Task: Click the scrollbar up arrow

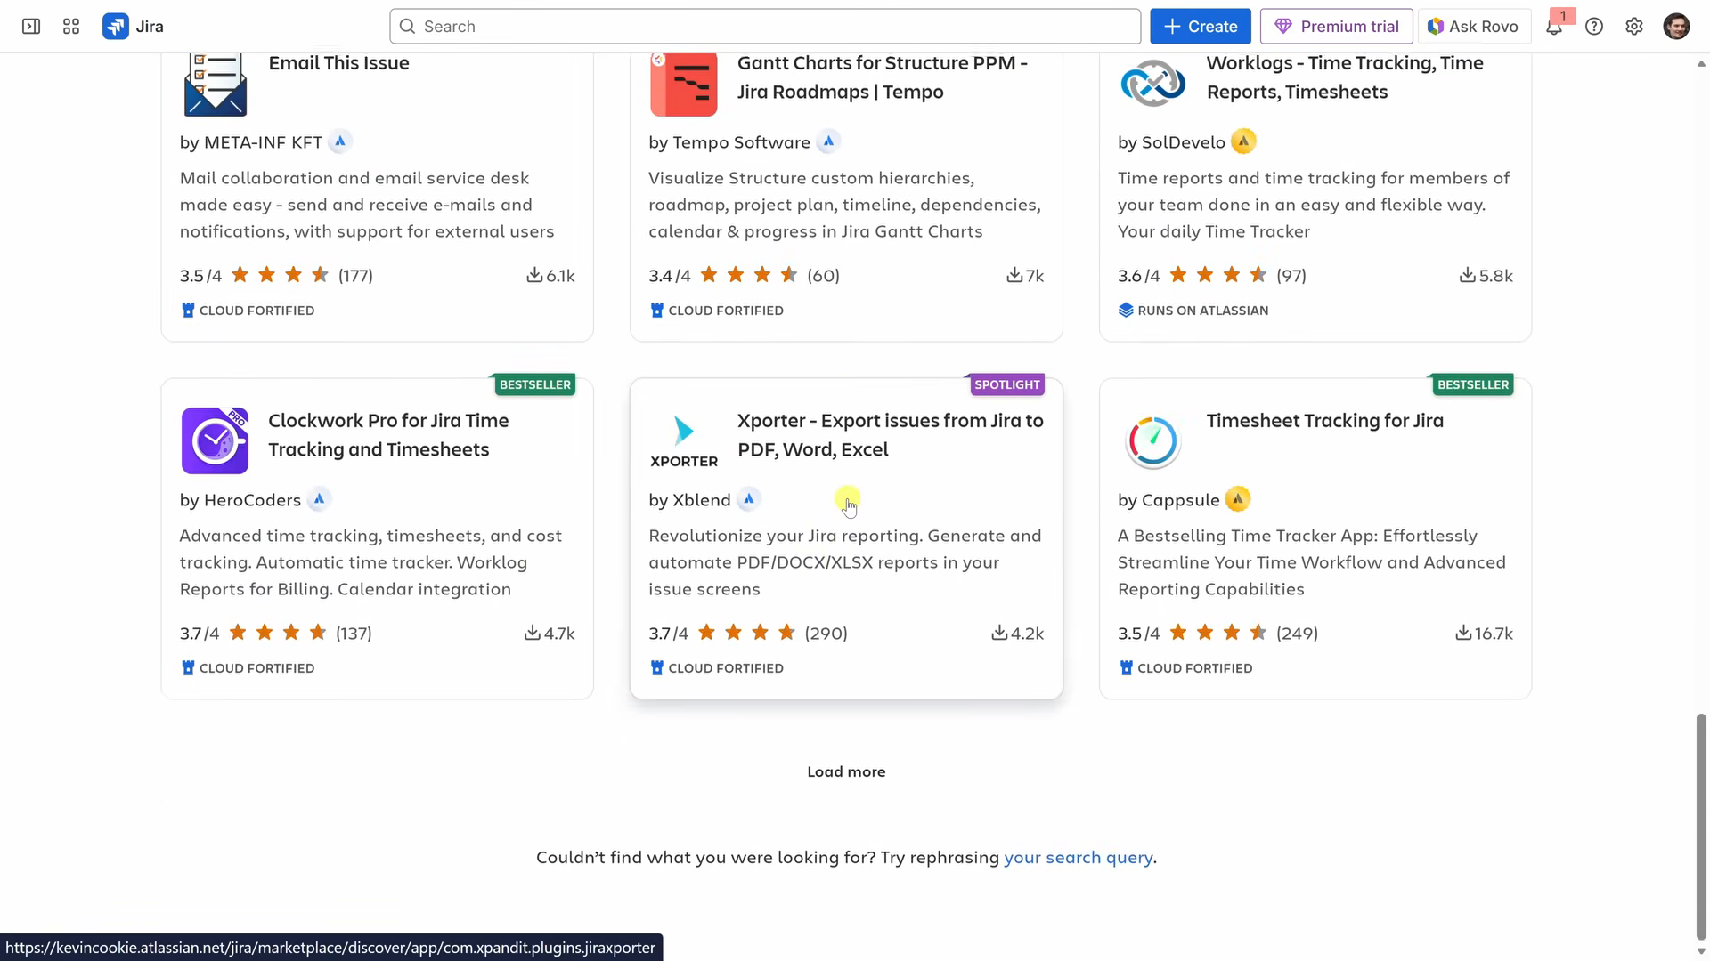Action: click(1701, 63)
